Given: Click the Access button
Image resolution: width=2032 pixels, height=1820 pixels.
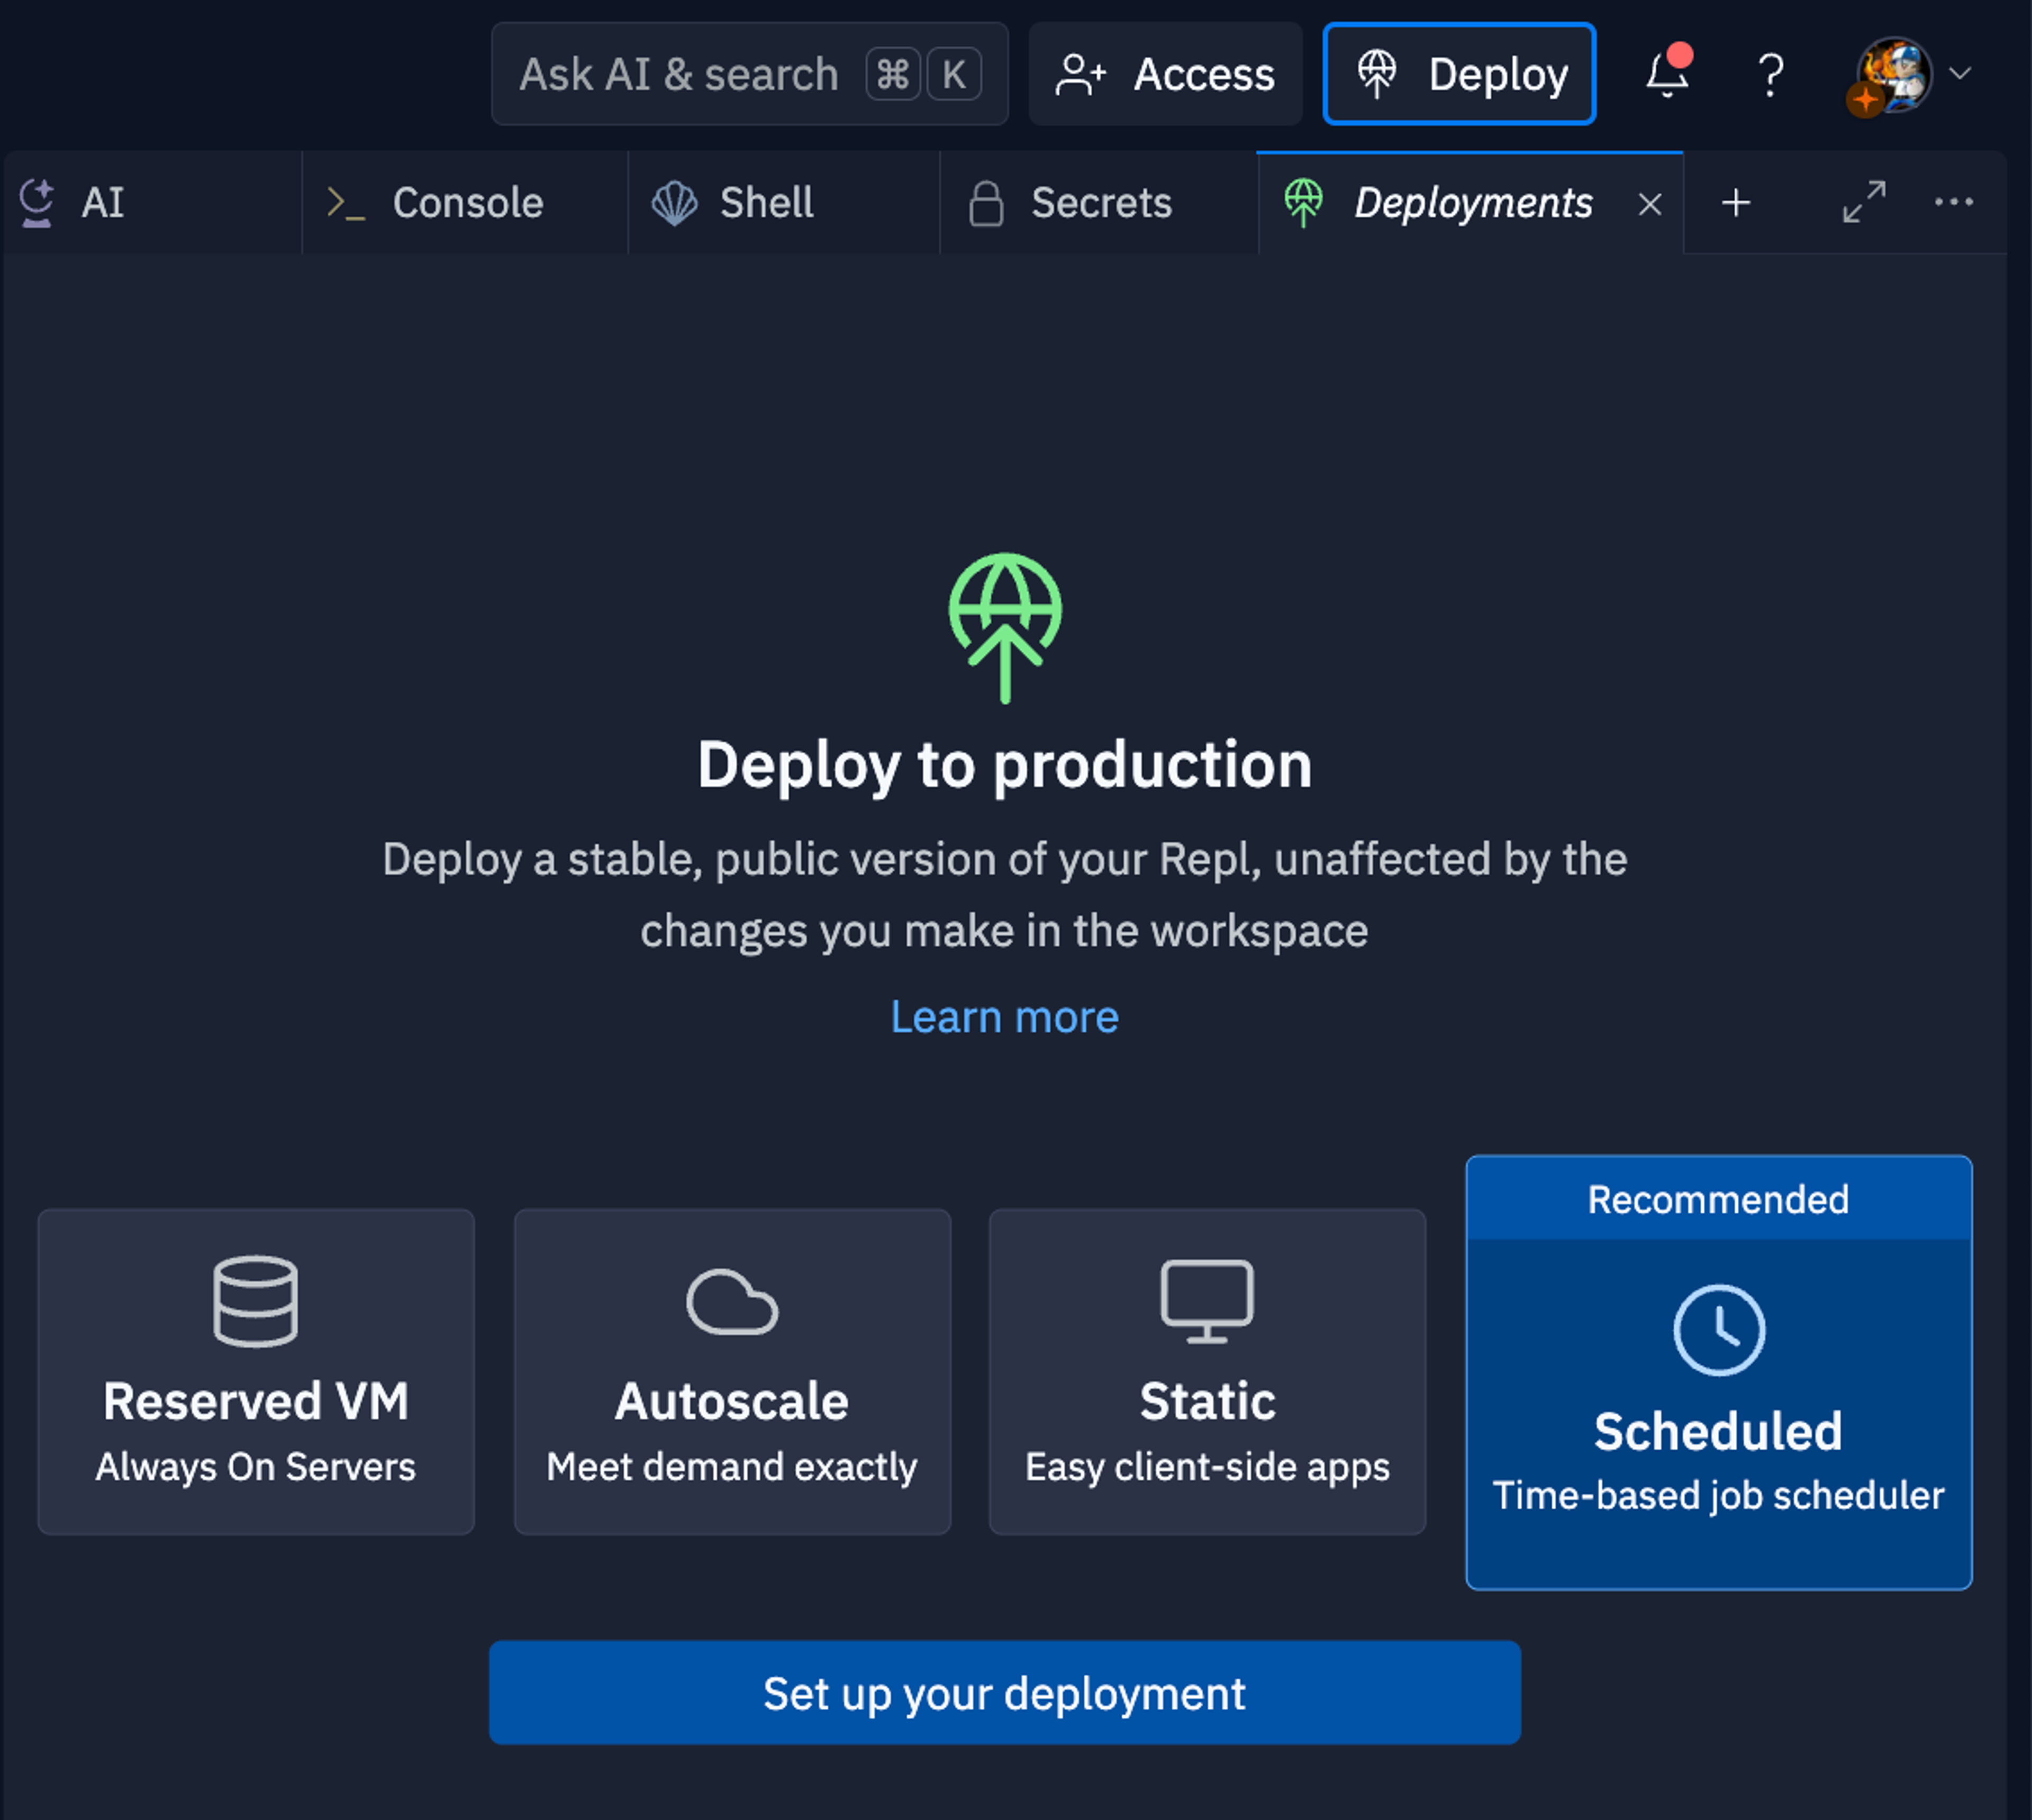Looking at the screenshot, I should pyautogui.click(x=1165, y=73).
